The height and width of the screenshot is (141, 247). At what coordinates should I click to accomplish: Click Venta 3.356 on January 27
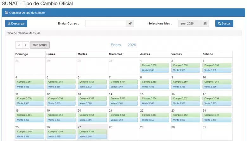coord(92,137)
